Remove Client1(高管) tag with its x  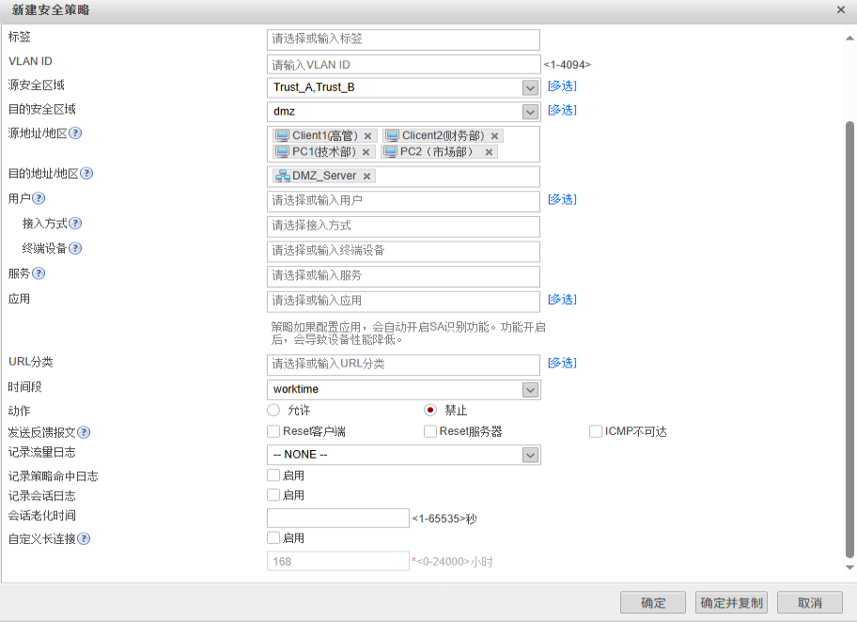pos(367,136)
